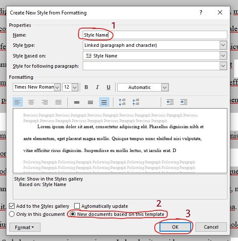Set single line spacing

pos(77,102)
